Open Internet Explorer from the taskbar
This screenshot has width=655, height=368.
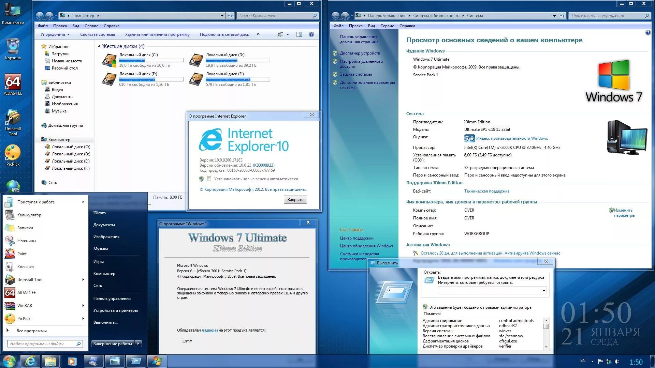(30, 361)
